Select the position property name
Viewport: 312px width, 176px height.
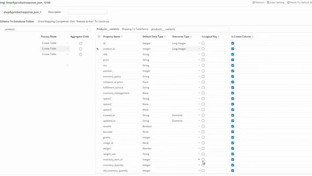[x=107, y=71]
